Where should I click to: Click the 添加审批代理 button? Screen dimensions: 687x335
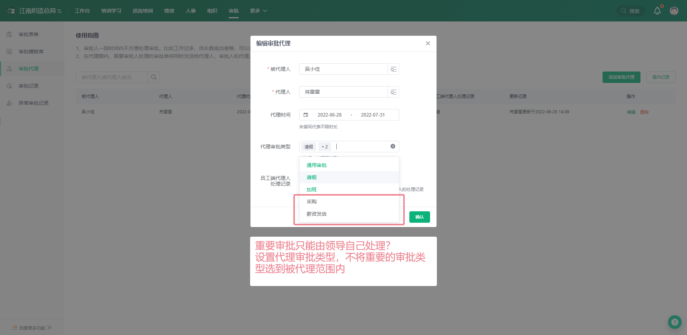click(x=621, y=77)
